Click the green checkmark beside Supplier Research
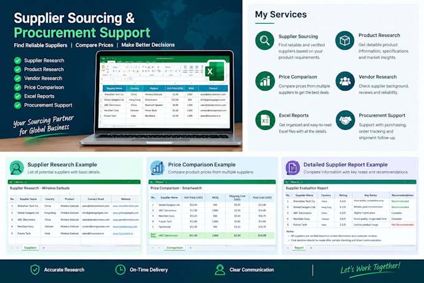424x283 pixels. (x=17, y=61)
